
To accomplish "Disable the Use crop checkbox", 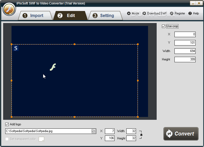I will 163,26.
